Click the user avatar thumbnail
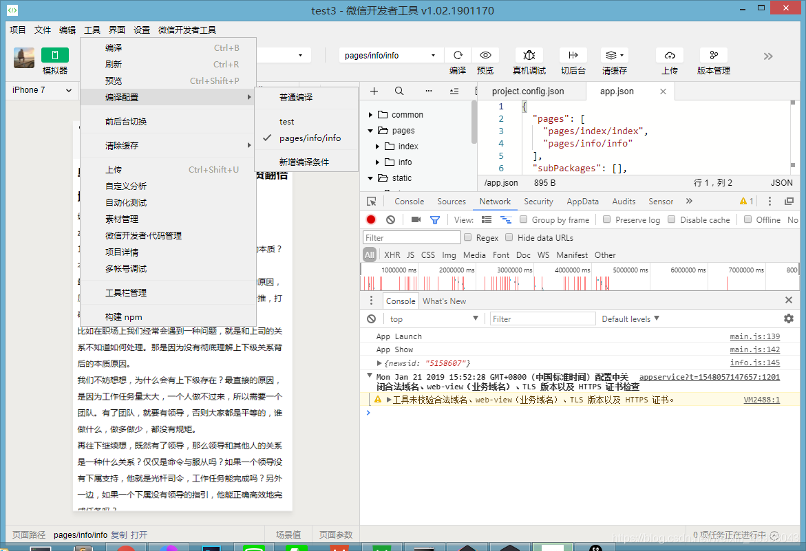806x551 pixels. tap(24, 58)
